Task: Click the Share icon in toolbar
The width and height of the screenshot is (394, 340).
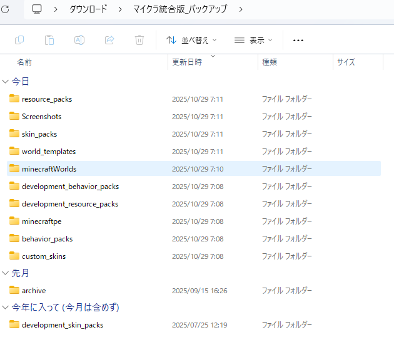Action: tap(109, 40)
